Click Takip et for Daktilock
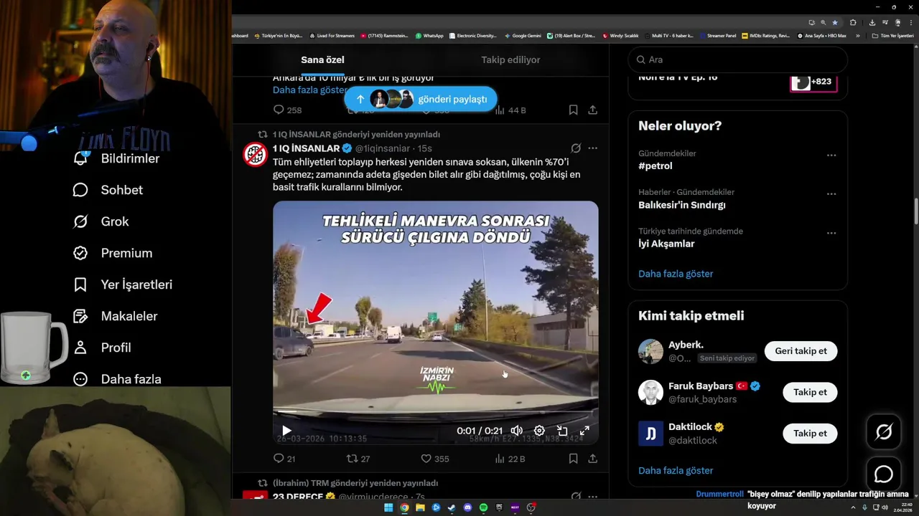919x516 pixels. [x=810, y=433]
